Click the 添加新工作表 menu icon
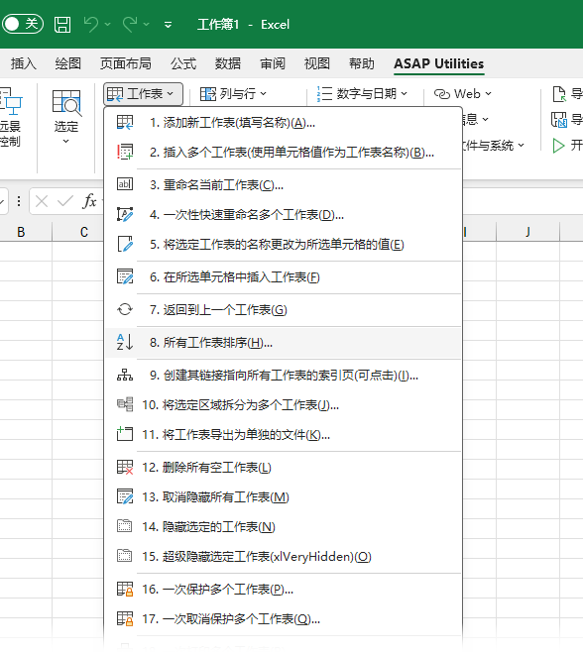583x653 pixels. (x=125, y=123)
